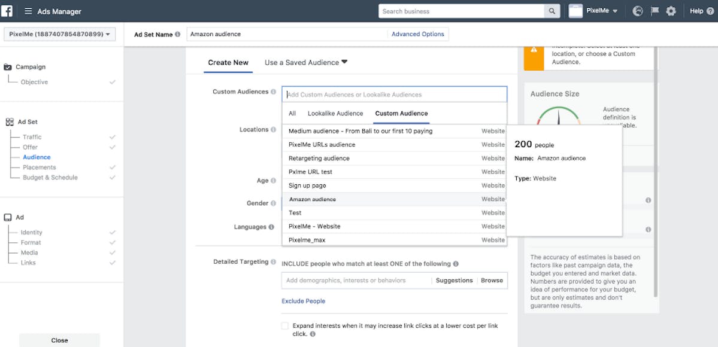Click info icon after 'ONE of the following'
Screen dimensions: 718x347
456,264
